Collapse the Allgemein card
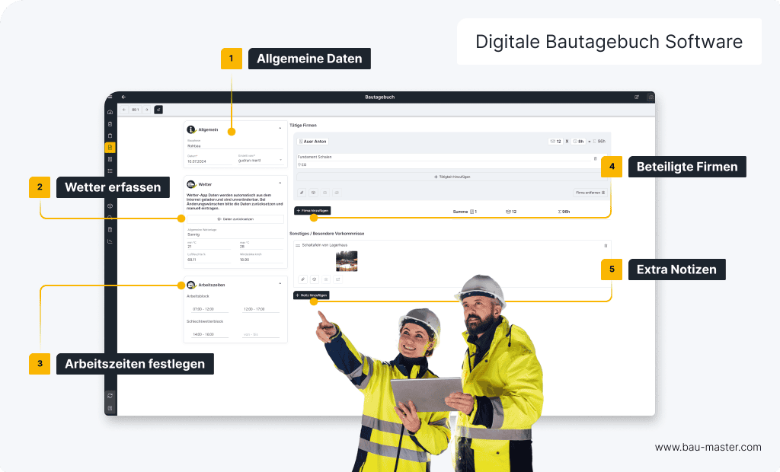 (x=279, y=128)
